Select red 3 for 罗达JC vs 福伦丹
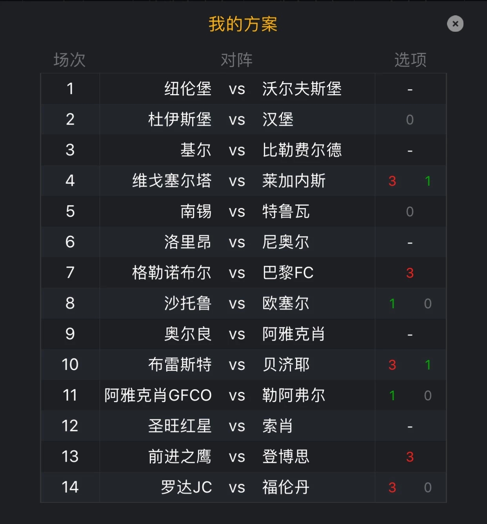 click(x=392, y=487)
